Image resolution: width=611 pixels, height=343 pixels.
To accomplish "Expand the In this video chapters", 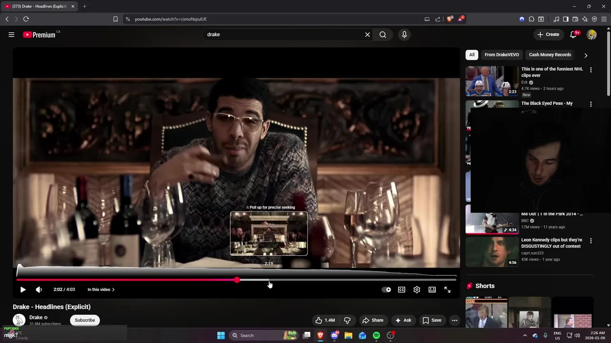I will (101, 289).
